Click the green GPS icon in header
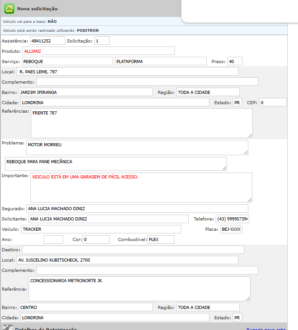 [9, 8]
